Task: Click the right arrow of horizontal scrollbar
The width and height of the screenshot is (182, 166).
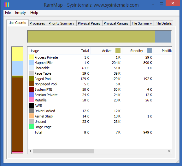Action: [x=169, y=151]
